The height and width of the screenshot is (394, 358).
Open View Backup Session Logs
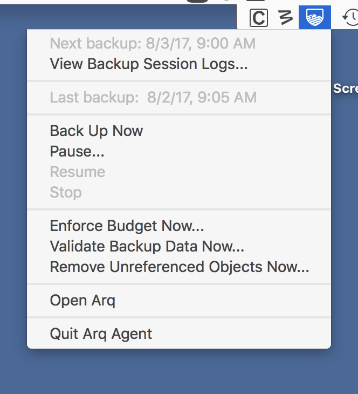(149, 64)
